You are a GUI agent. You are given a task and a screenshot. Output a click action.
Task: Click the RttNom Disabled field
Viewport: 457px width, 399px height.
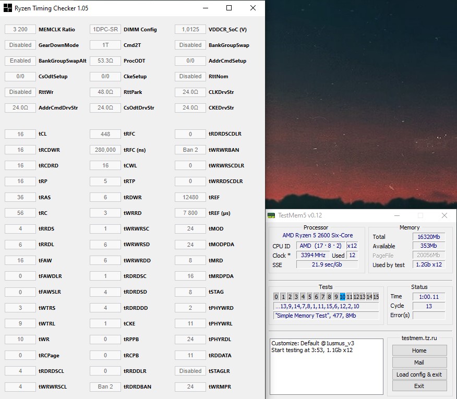point(190,76)
